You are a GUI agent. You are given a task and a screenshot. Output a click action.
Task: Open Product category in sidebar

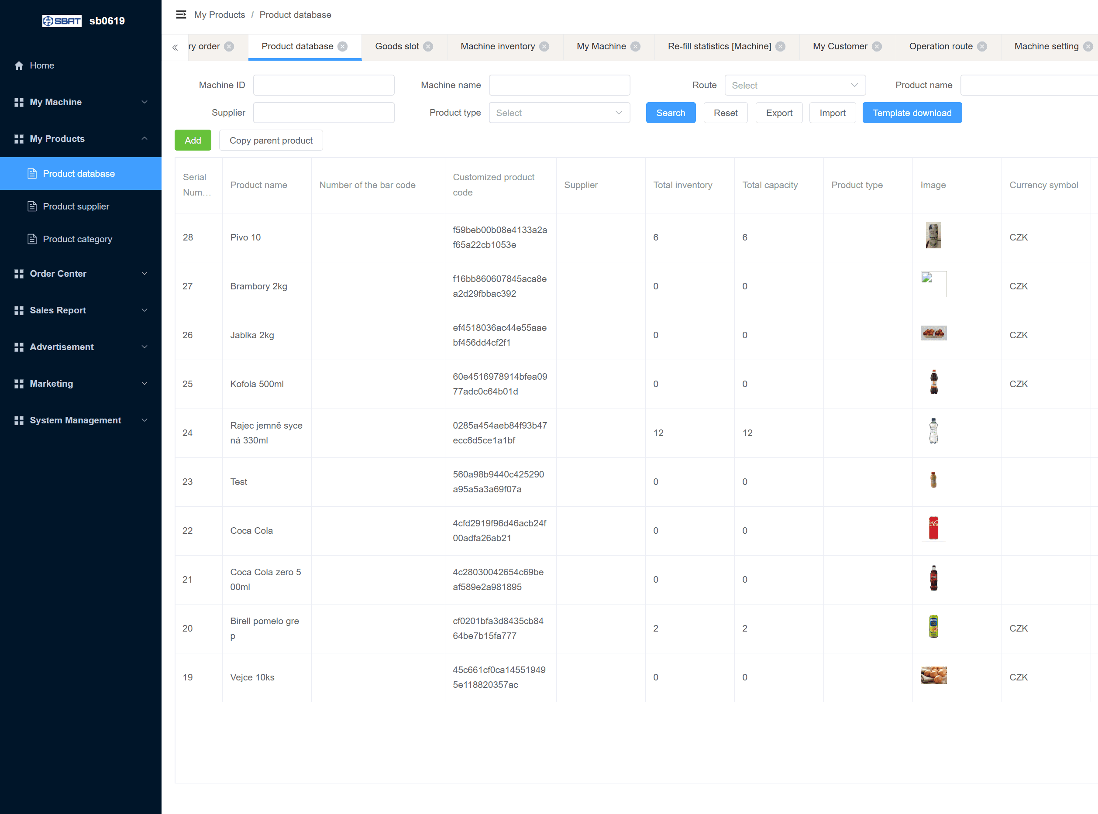[77, 239]
